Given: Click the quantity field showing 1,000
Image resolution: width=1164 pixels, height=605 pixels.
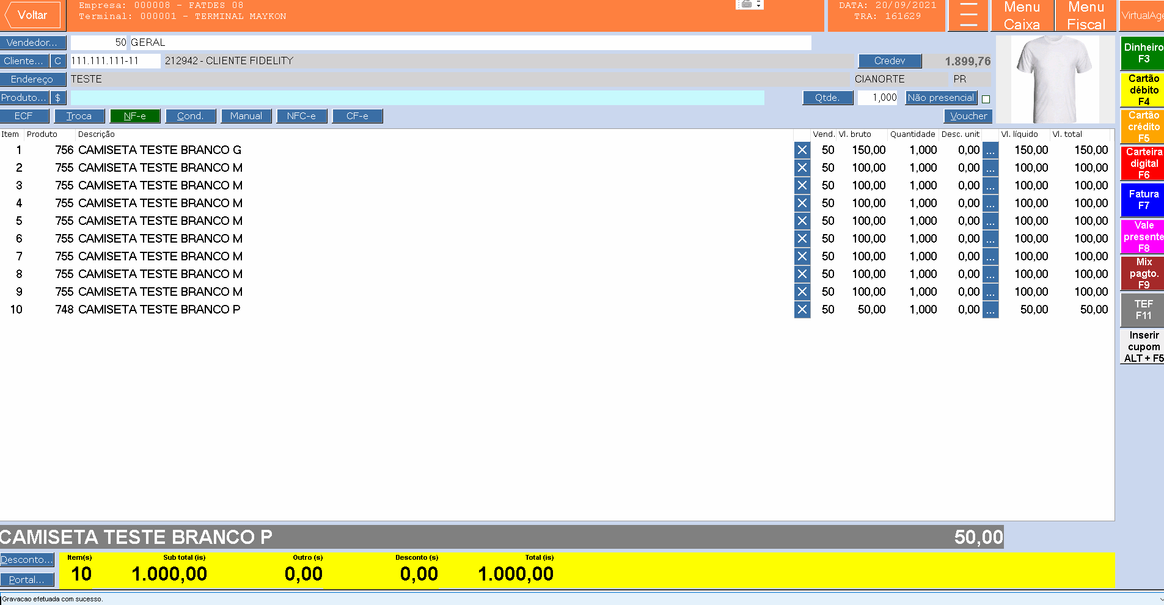Looking at the screenshot, I should tap(877, 98).
